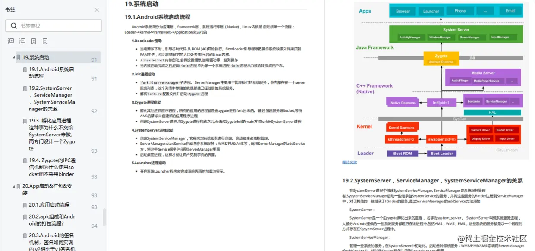
Task: Click the flag icon beside 20.3.Android的签名机制
Action: point(25,235)
